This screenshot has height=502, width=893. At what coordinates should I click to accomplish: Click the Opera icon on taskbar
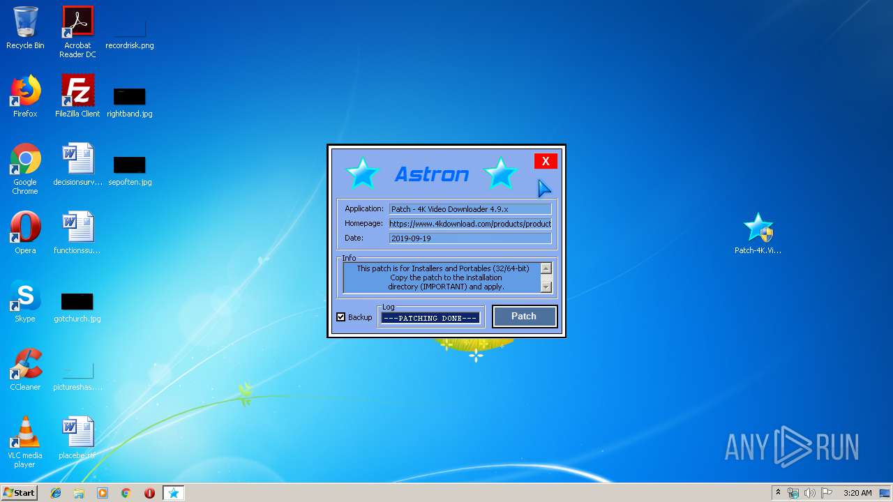[x=149, y=493]
